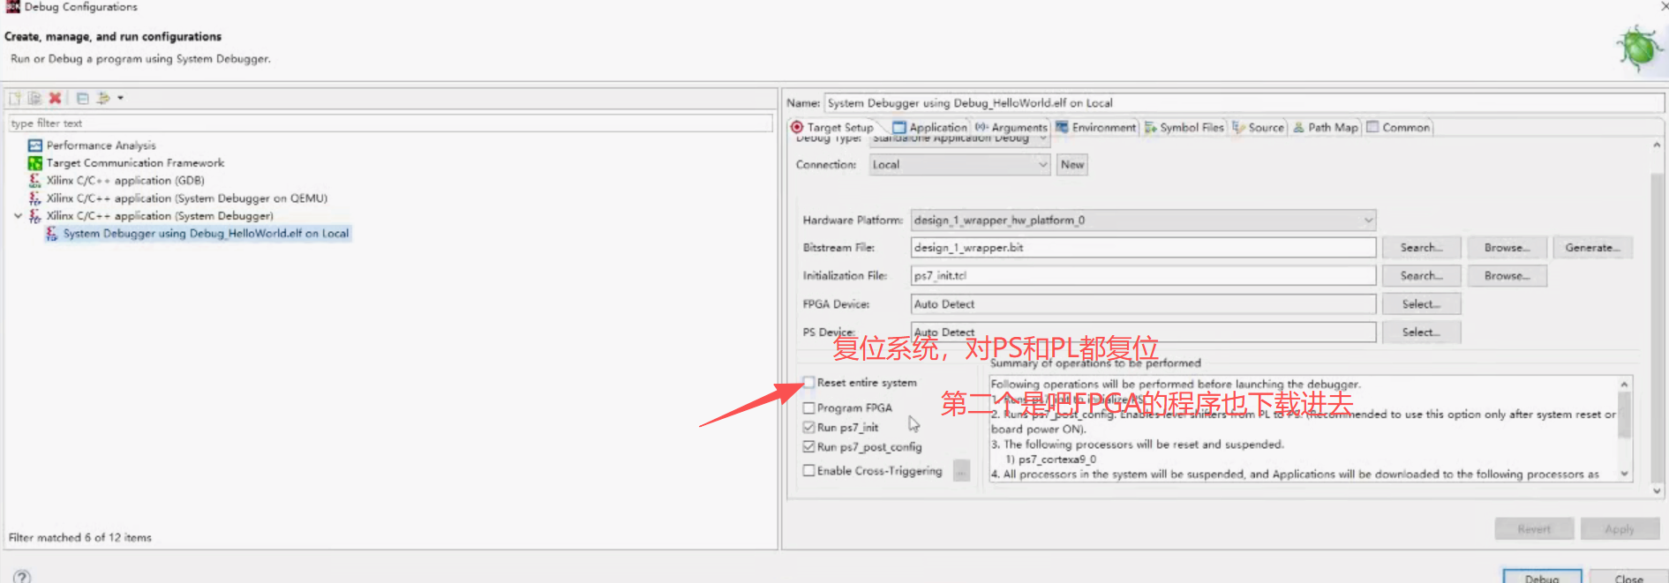Open the help question mark icon
Image resolution: width=1669 pixels, height=583 pixels.
point(22,577)
